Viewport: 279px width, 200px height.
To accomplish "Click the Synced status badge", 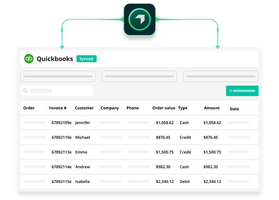I will pos(86,59).
